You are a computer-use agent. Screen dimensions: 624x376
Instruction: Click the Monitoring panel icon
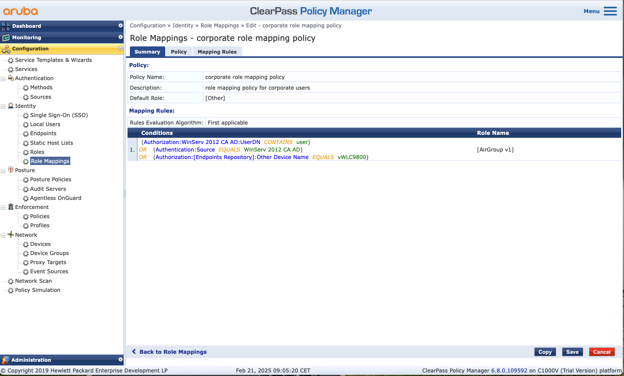pos(6,38)
